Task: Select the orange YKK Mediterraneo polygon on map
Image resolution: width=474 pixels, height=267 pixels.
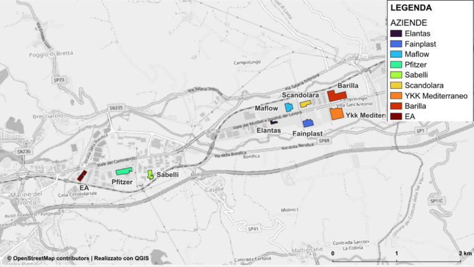Action: pos(336,114)
